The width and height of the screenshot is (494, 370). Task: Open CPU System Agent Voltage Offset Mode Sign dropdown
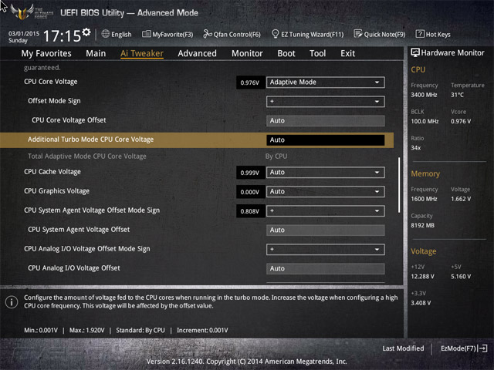coord(326,210)
